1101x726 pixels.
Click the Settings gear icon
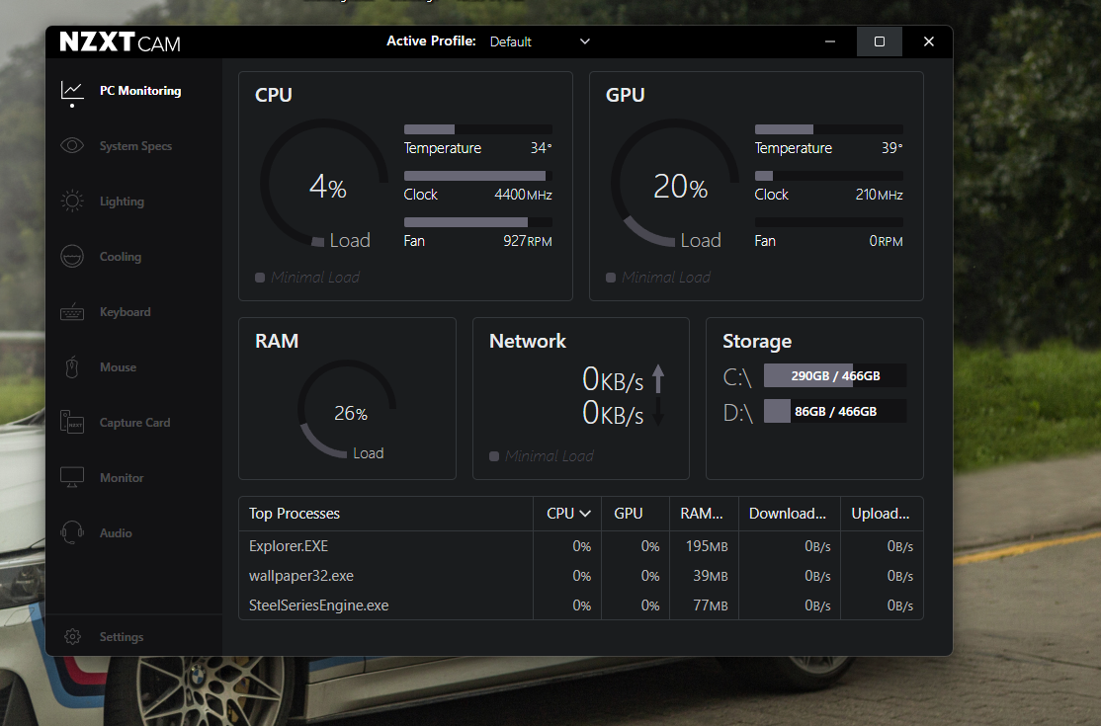pos(72,636)
